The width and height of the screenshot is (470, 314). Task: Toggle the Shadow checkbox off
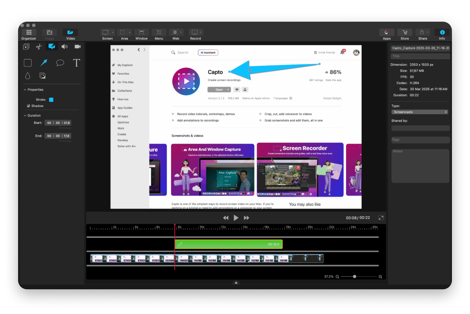(x=28, y=106)
